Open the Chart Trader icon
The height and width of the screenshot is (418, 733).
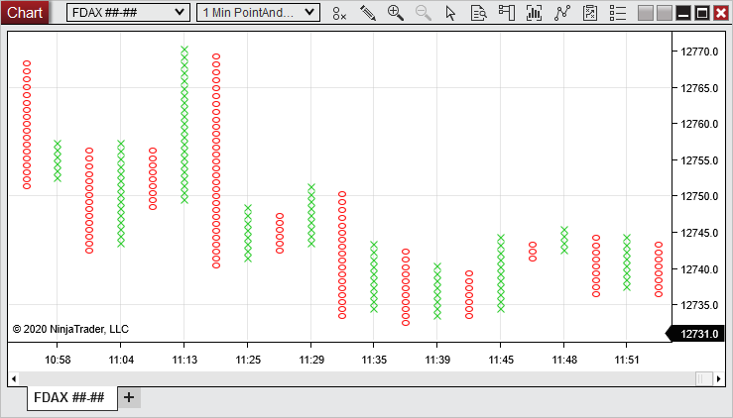(x=507, y=13)
